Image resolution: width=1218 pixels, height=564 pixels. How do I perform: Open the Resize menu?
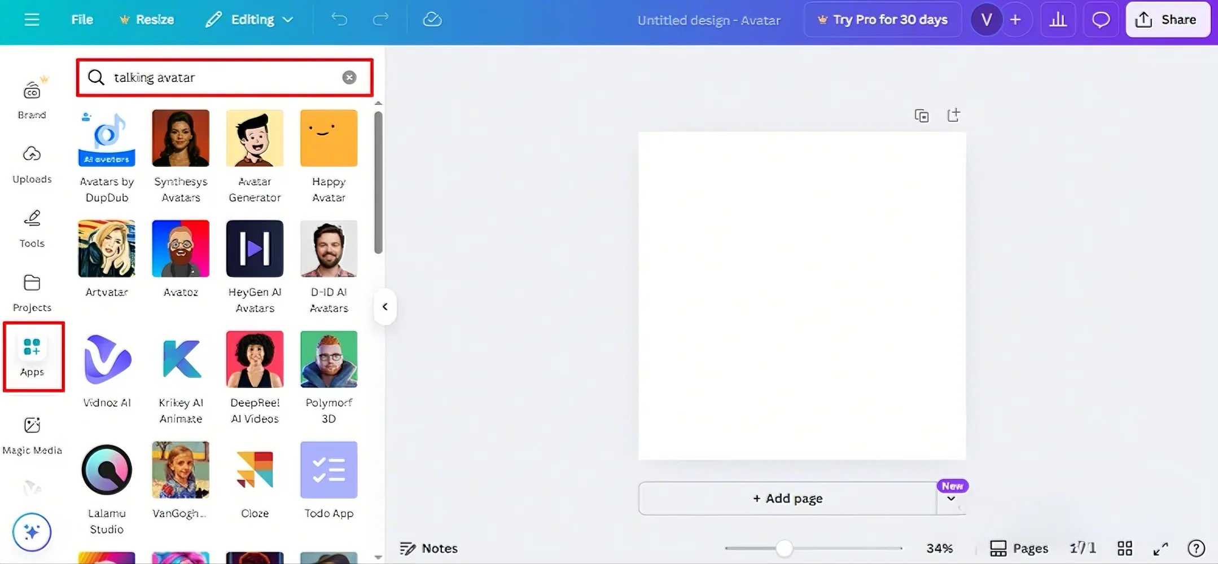point(147,20)
